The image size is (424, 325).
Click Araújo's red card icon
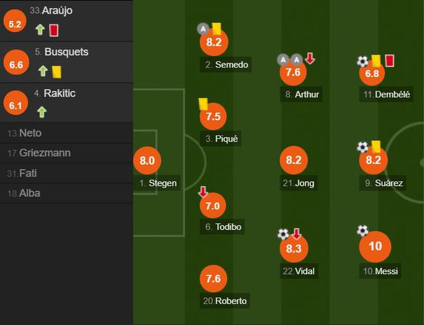pyautogui.click(x=54, y=30)
